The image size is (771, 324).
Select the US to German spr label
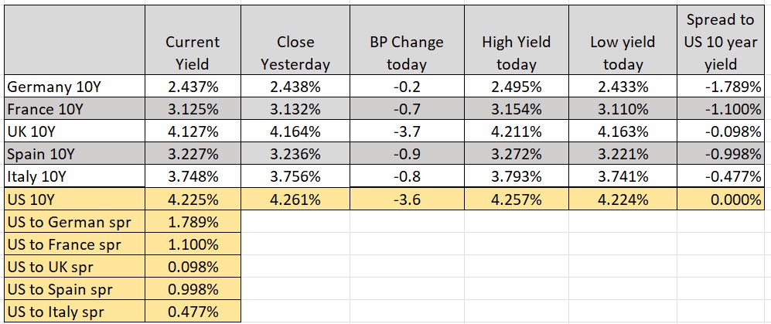pyautogui.click(x=75, y=221)
